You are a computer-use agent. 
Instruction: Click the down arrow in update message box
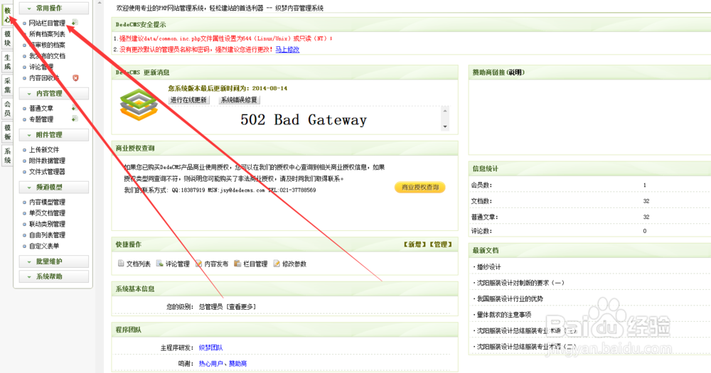coord(445,126)
